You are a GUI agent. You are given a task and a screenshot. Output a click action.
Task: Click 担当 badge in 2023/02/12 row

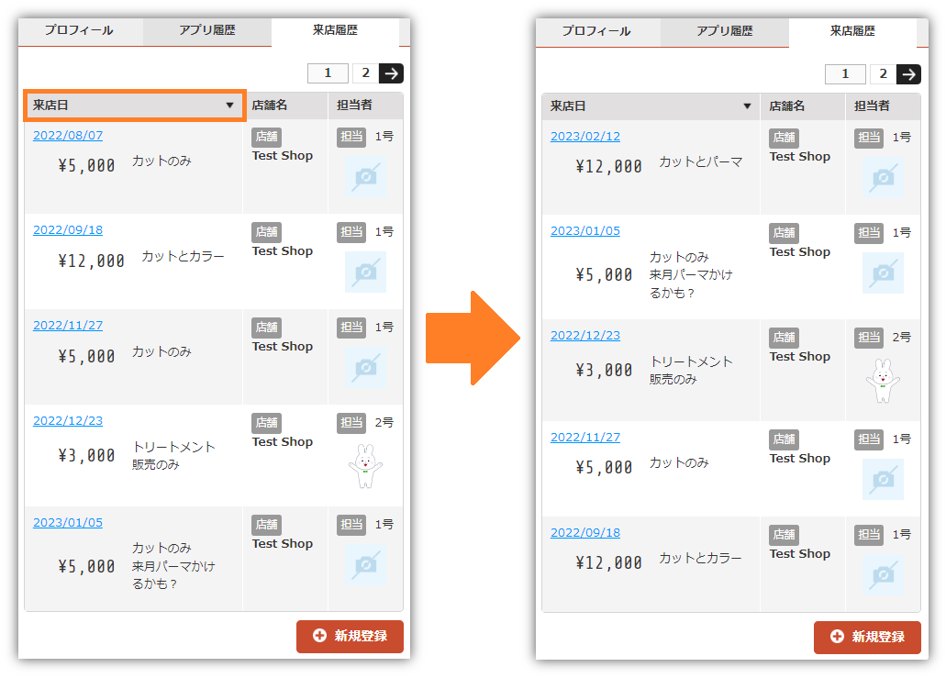pyautogui.click(x=869, y=139)
